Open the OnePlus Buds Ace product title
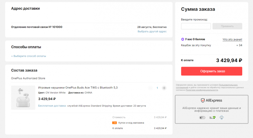The image size is (253, 138). [x=78, y=87]
